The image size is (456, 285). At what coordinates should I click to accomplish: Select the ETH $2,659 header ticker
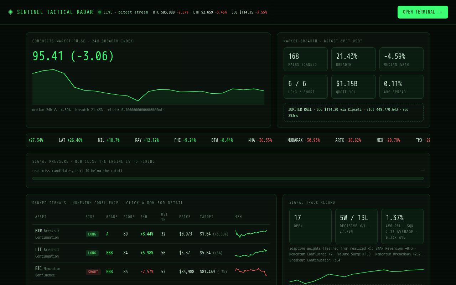[210, 12]
